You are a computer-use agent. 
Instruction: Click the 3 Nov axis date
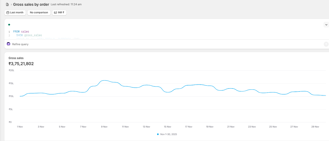(x=41, y=127)
